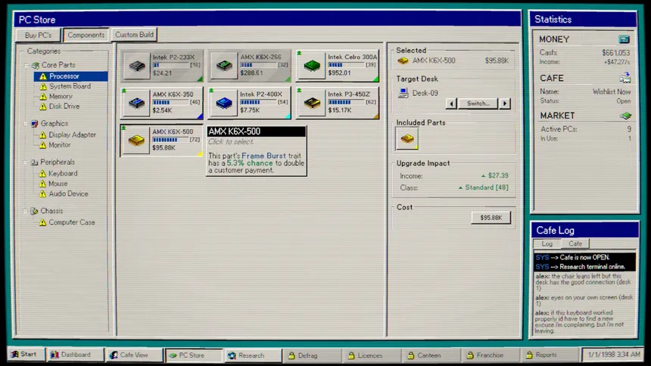
Task: Select the Intek P2-233X processor chip icon
Action: point(136,66)
